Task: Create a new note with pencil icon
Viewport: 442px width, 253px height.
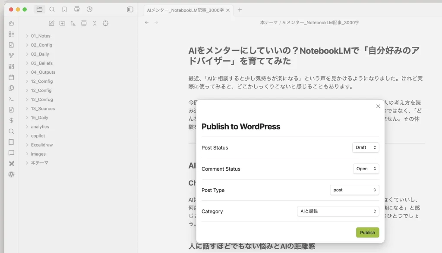Action: [x=51, y=23]
